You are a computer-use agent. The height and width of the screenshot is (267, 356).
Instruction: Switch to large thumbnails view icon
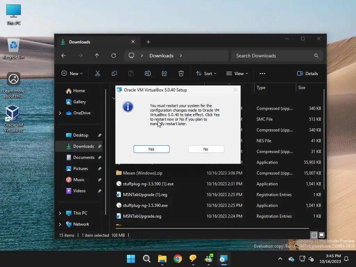pyautogui.click(x=322, y=235)
